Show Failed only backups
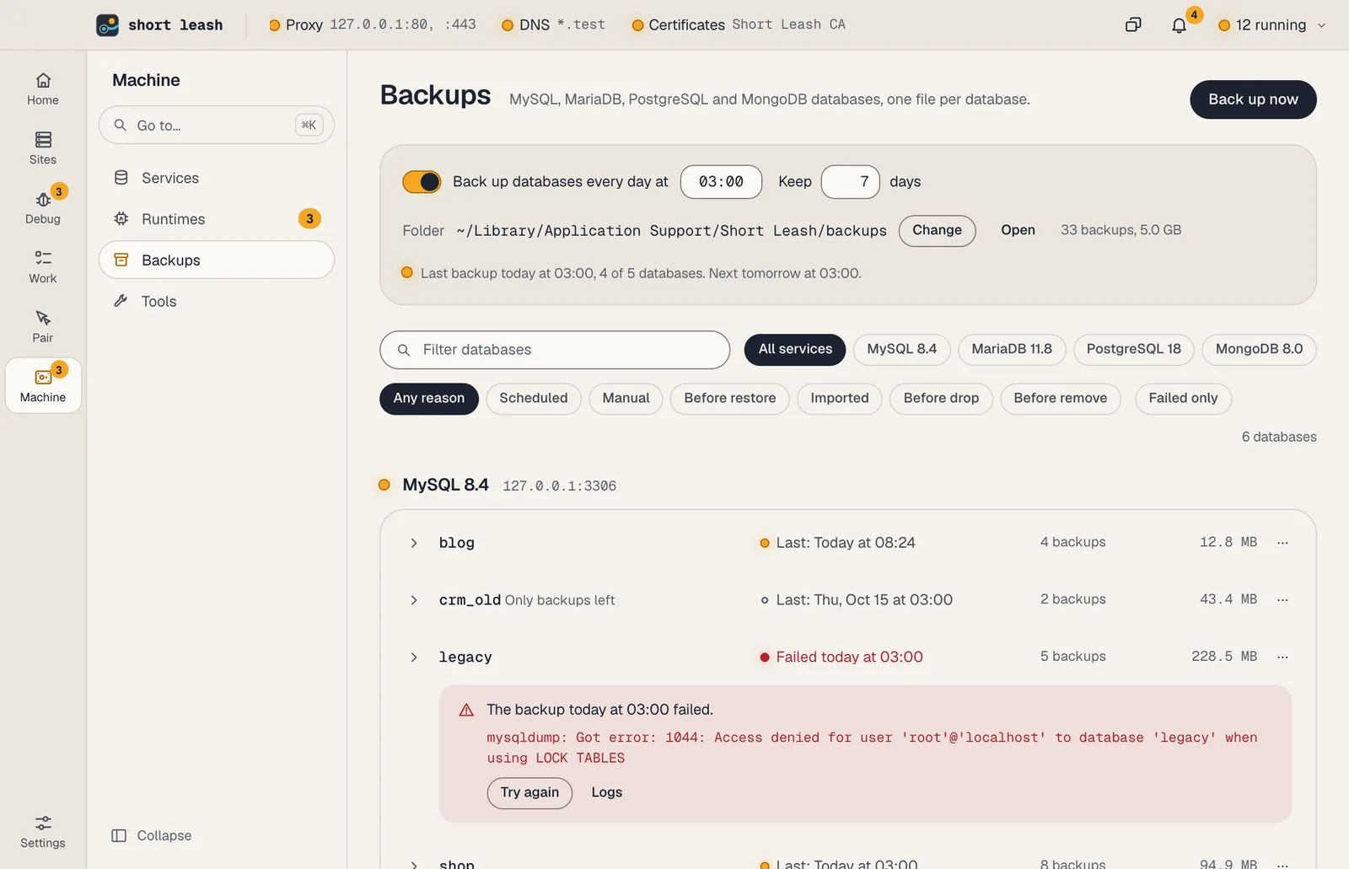1349x869 pixels. [x=1184, y=399]
